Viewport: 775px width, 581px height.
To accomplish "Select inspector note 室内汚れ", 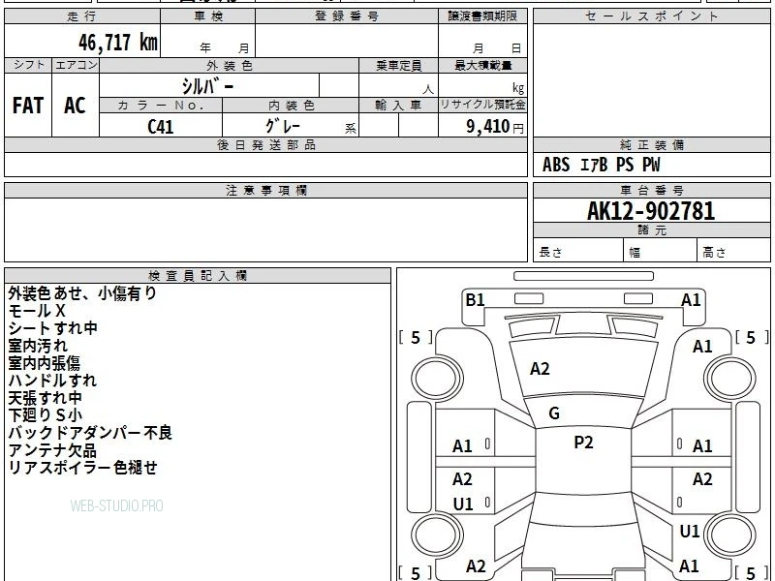I will tap(38, 346).
